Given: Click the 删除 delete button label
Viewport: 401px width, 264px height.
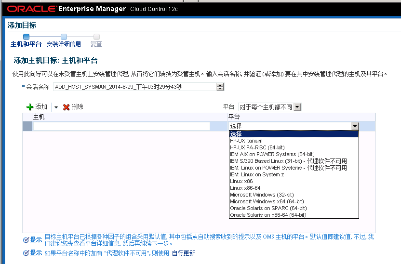Looking at the screenshot, I should click(77, 106).
